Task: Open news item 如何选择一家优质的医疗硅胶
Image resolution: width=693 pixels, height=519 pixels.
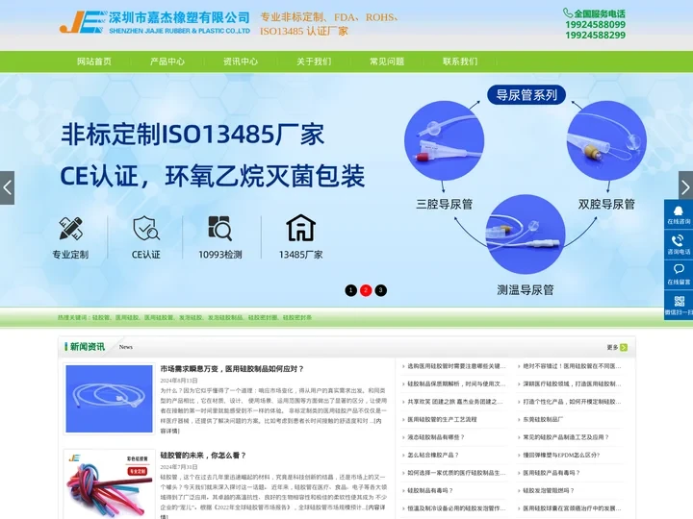Action: coord(456,473)
